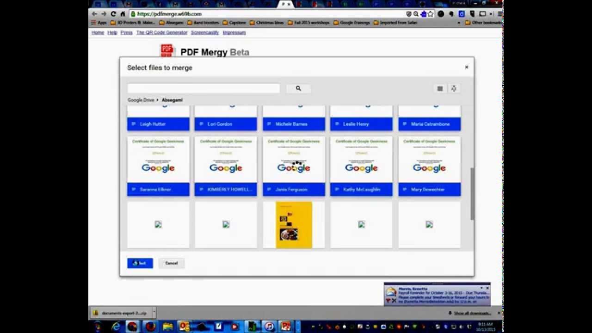
Task: Switch picker to list view
Action: tap(440, 88)
